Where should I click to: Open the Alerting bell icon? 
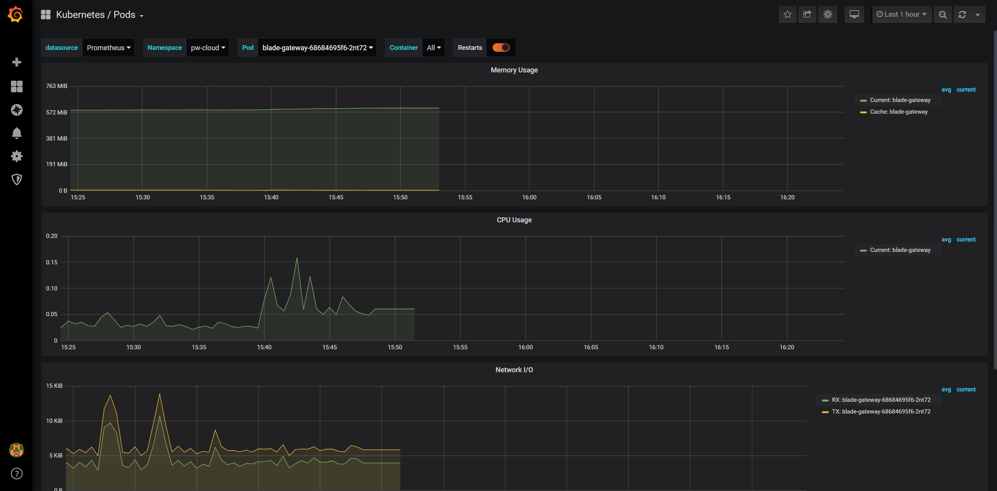point(16,133)
